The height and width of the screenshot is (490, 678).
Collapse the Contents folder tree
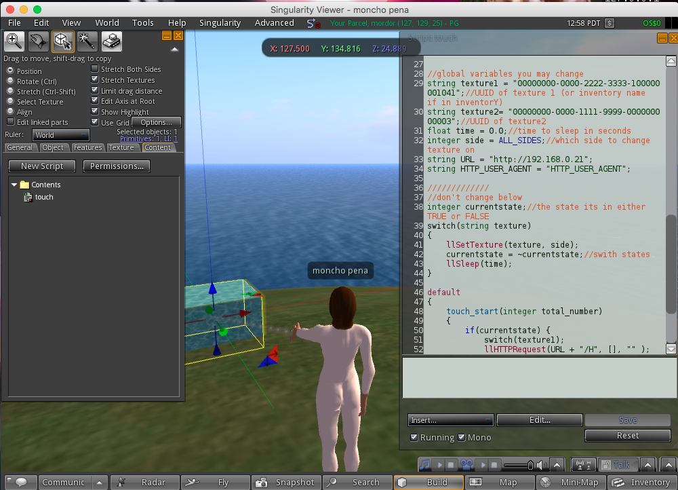coord(14,185)
